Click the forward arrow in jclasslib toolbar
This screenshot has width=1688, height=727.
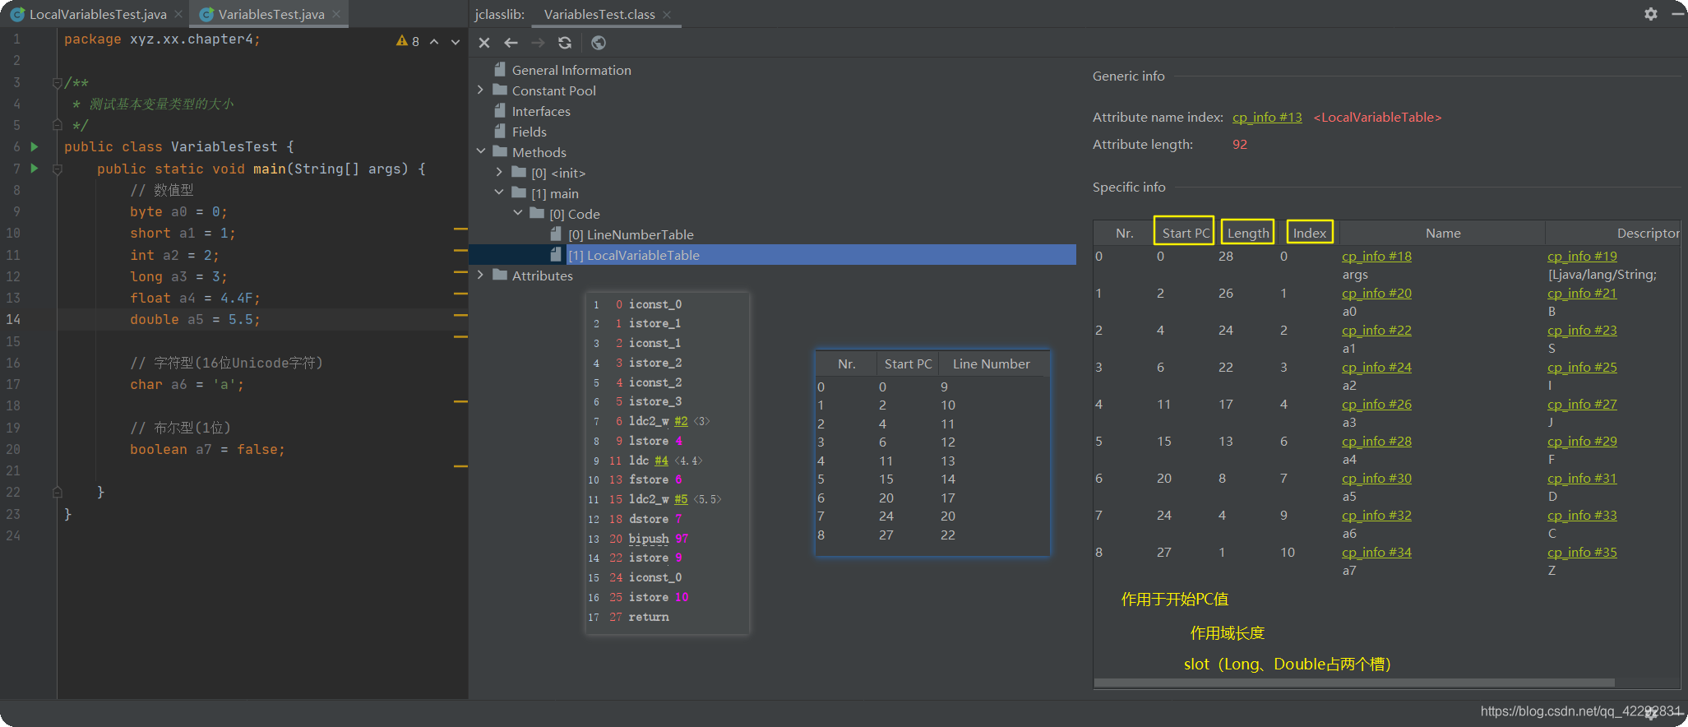538,43
